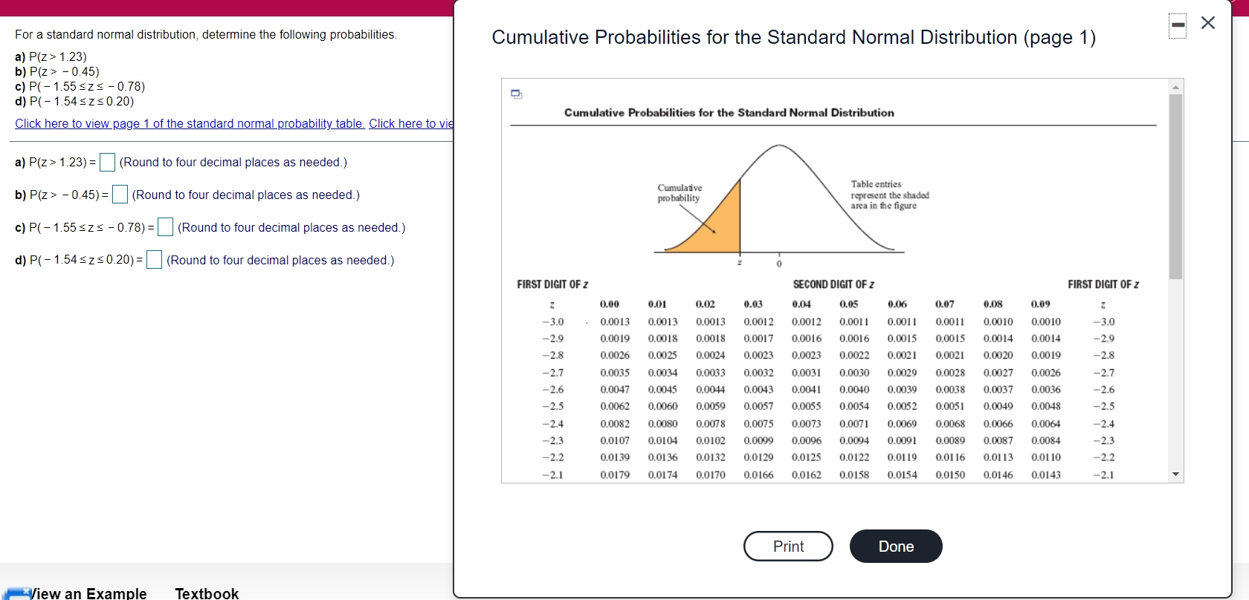Click the Done button
This screenshot has height=600, width=1249.
tap(896, 547)
